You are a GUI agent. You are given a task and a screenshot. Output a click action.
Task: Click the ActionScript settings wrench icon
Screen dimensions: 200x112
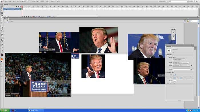[191, 66]
